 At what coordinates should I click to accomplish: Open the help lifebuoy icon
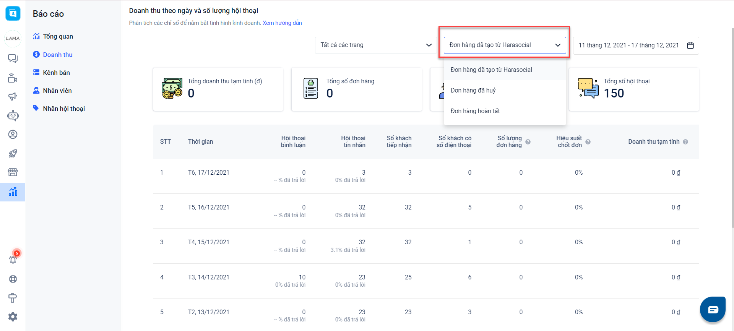[x=13, y=279]
